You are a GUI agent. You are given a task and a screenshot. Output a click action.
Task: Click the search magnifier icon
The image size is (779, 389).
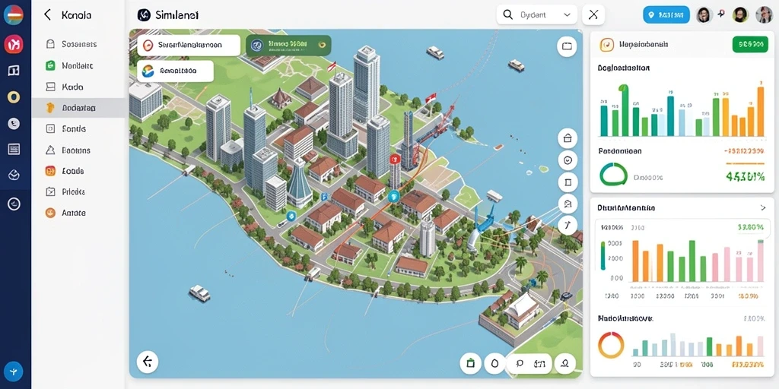(x=507, y=15)
